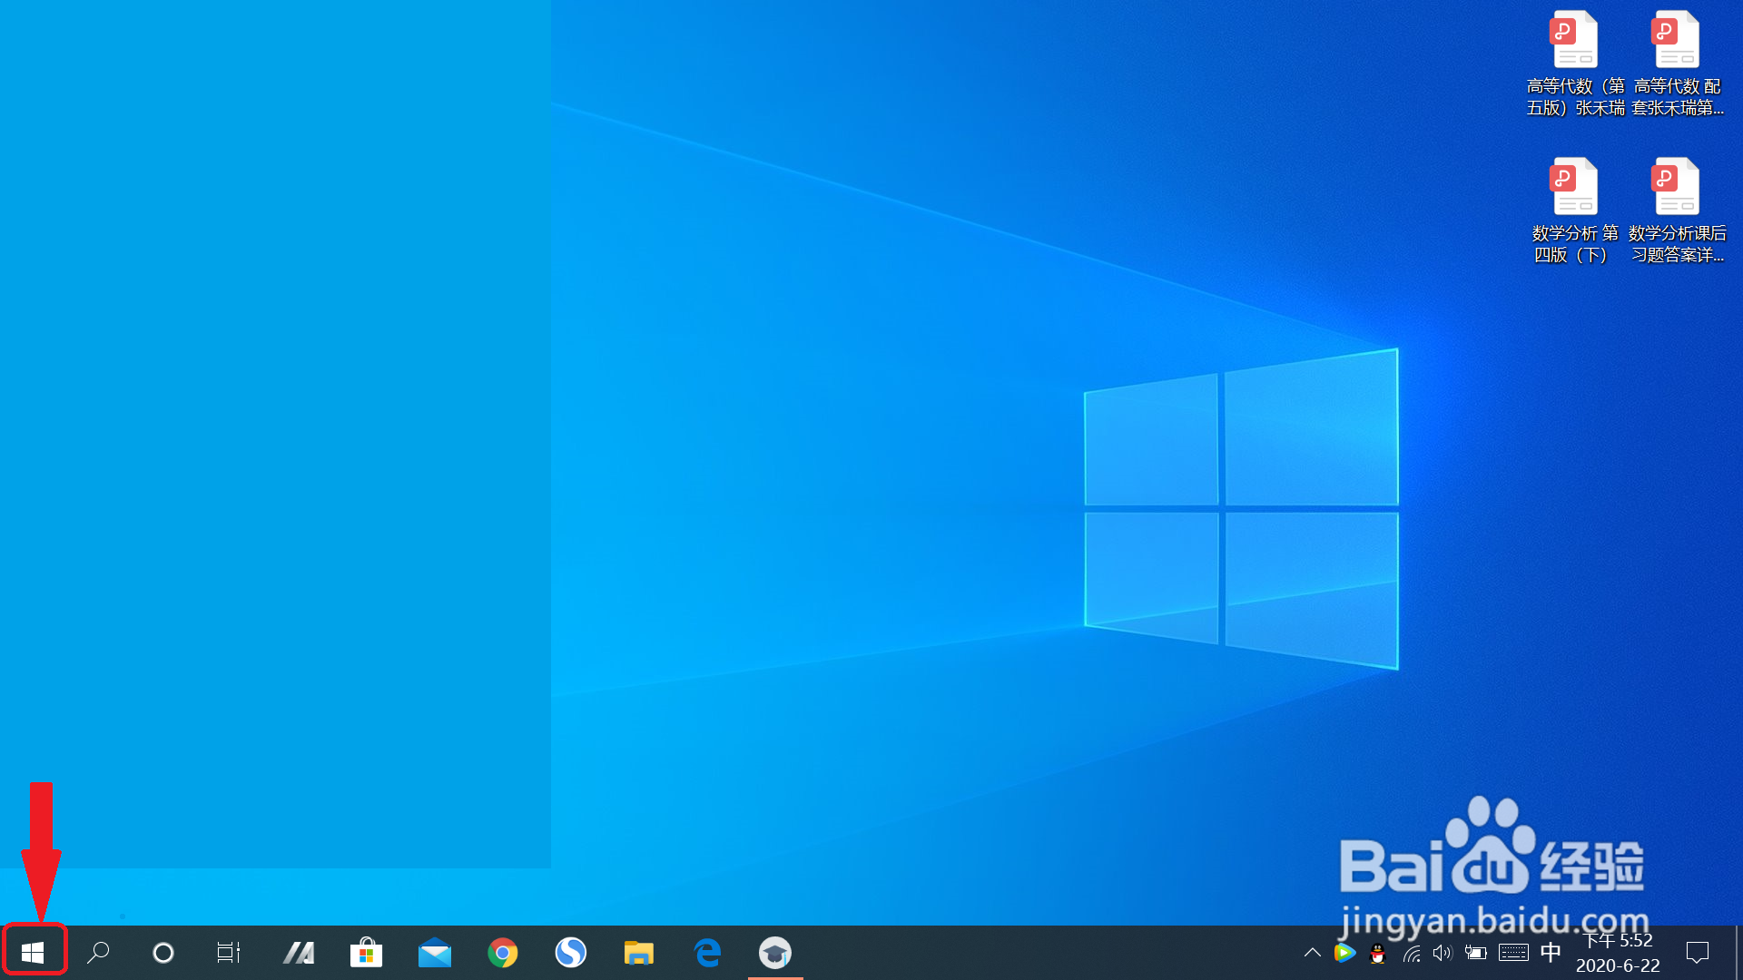Image resolution: width=1743 pixels, height=980 pixels.
Task: Open the touch keyboard
Action: point(1513,953)
